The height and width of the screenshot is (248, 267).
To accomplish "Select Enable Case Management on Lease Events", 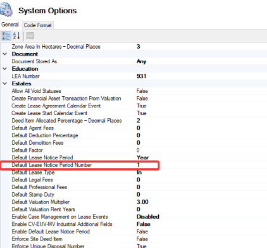I will coord(59,217).
